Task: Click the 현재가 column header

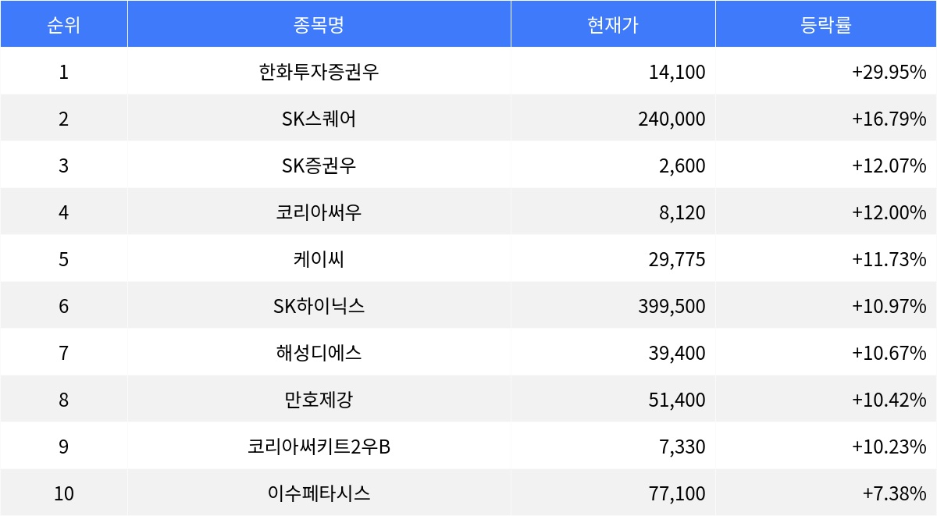Action: point(612,25)
